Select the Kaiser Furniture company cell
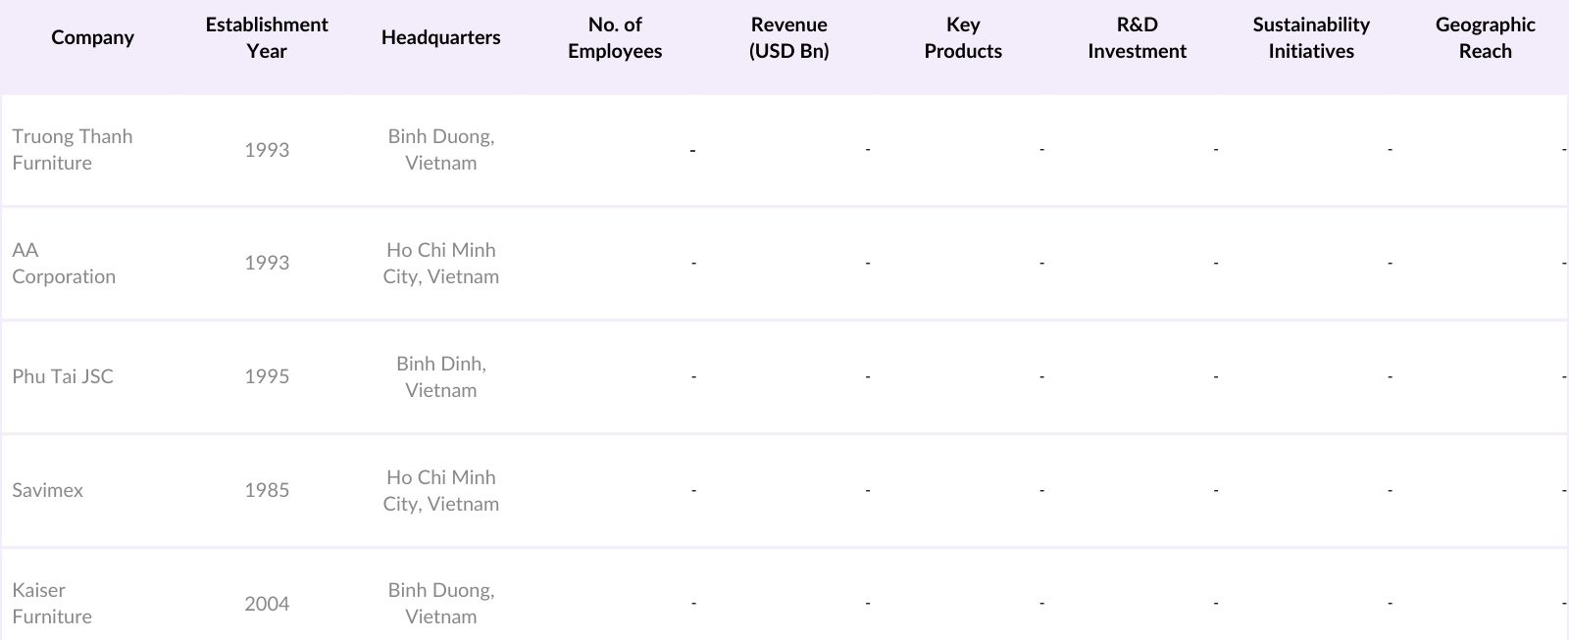Viewport: 1569px width, 640px height. point(52,604)
